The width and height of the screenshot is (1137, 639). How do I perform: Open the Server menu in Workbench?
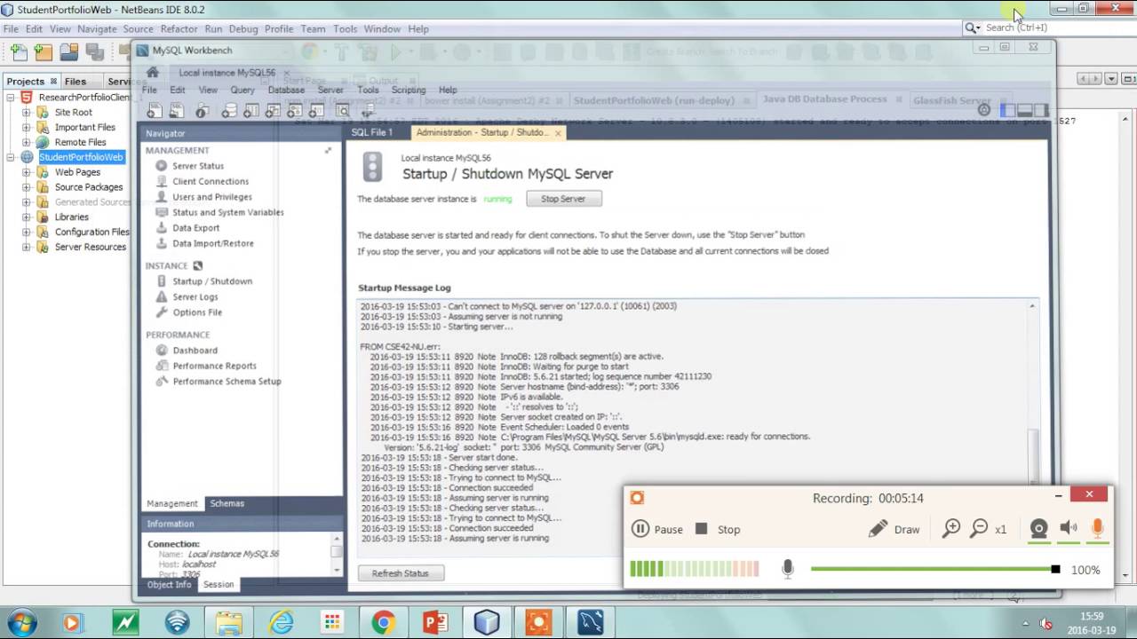(x=330, y=90)
